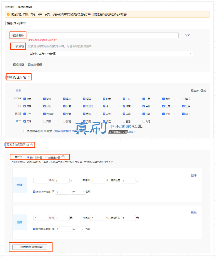Uncheck the 广东 checkbox

124,99
